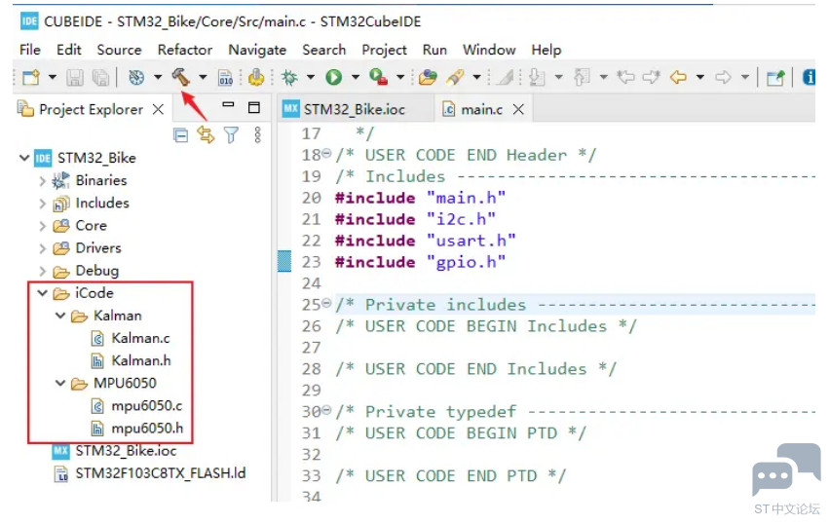
Task: Click the binary 010 file icon
Action: coord(226,77)
